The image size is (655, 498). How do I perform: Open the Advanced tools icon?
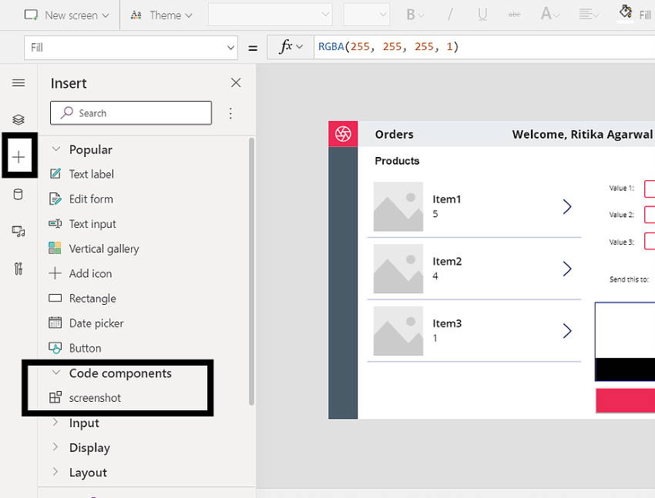[18, 269]
